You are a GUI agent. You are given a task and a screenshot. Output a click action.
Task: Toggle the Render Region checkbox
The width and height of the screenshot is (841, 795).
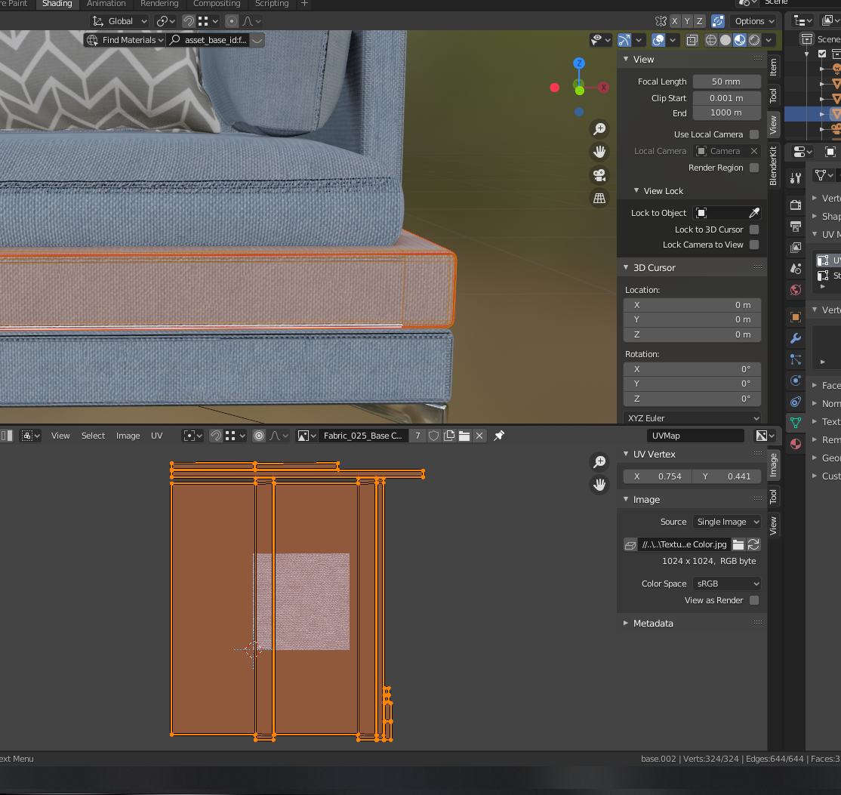coord(753,168)
